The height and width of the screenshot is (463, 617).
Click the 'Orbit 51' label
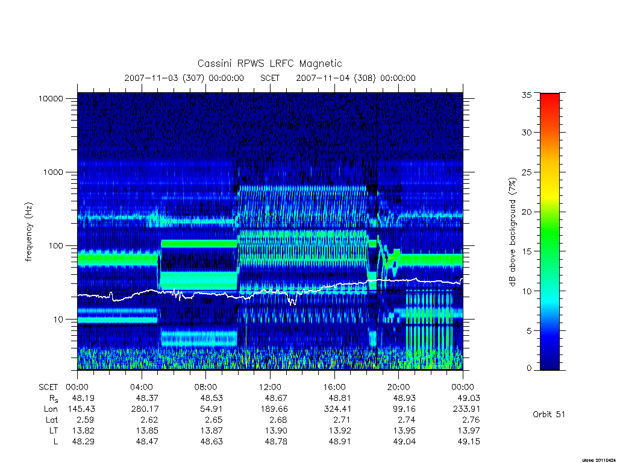[548, 414]
